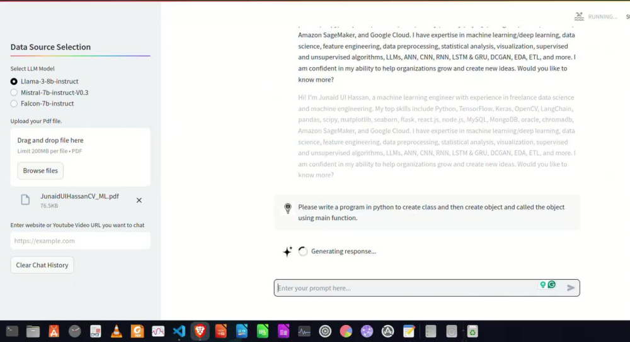This screenshot has width=630, height=342.
Task: Open LibreOffice Writer from the dock
Action: point(242,331)
